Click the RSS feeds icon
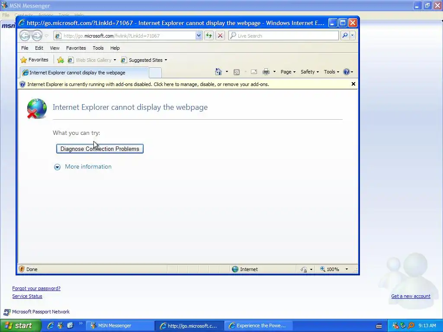The height and width of the screenshot is (332, 443). (x=237, y=72)
